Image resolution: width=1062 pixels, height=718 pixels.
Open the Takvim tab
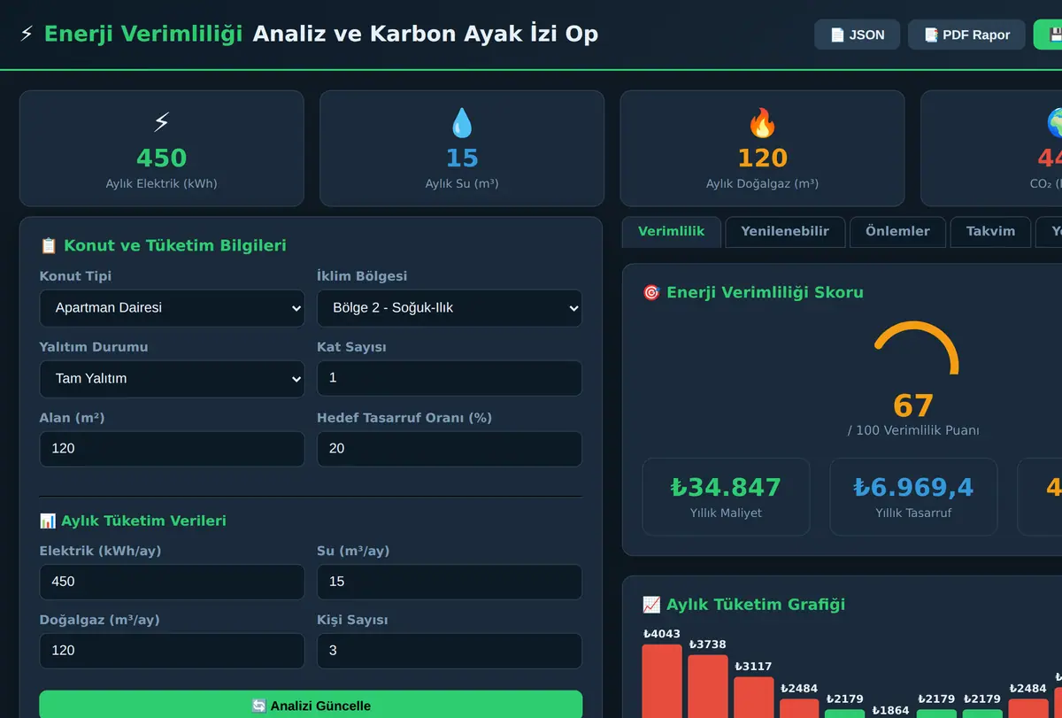990,232
